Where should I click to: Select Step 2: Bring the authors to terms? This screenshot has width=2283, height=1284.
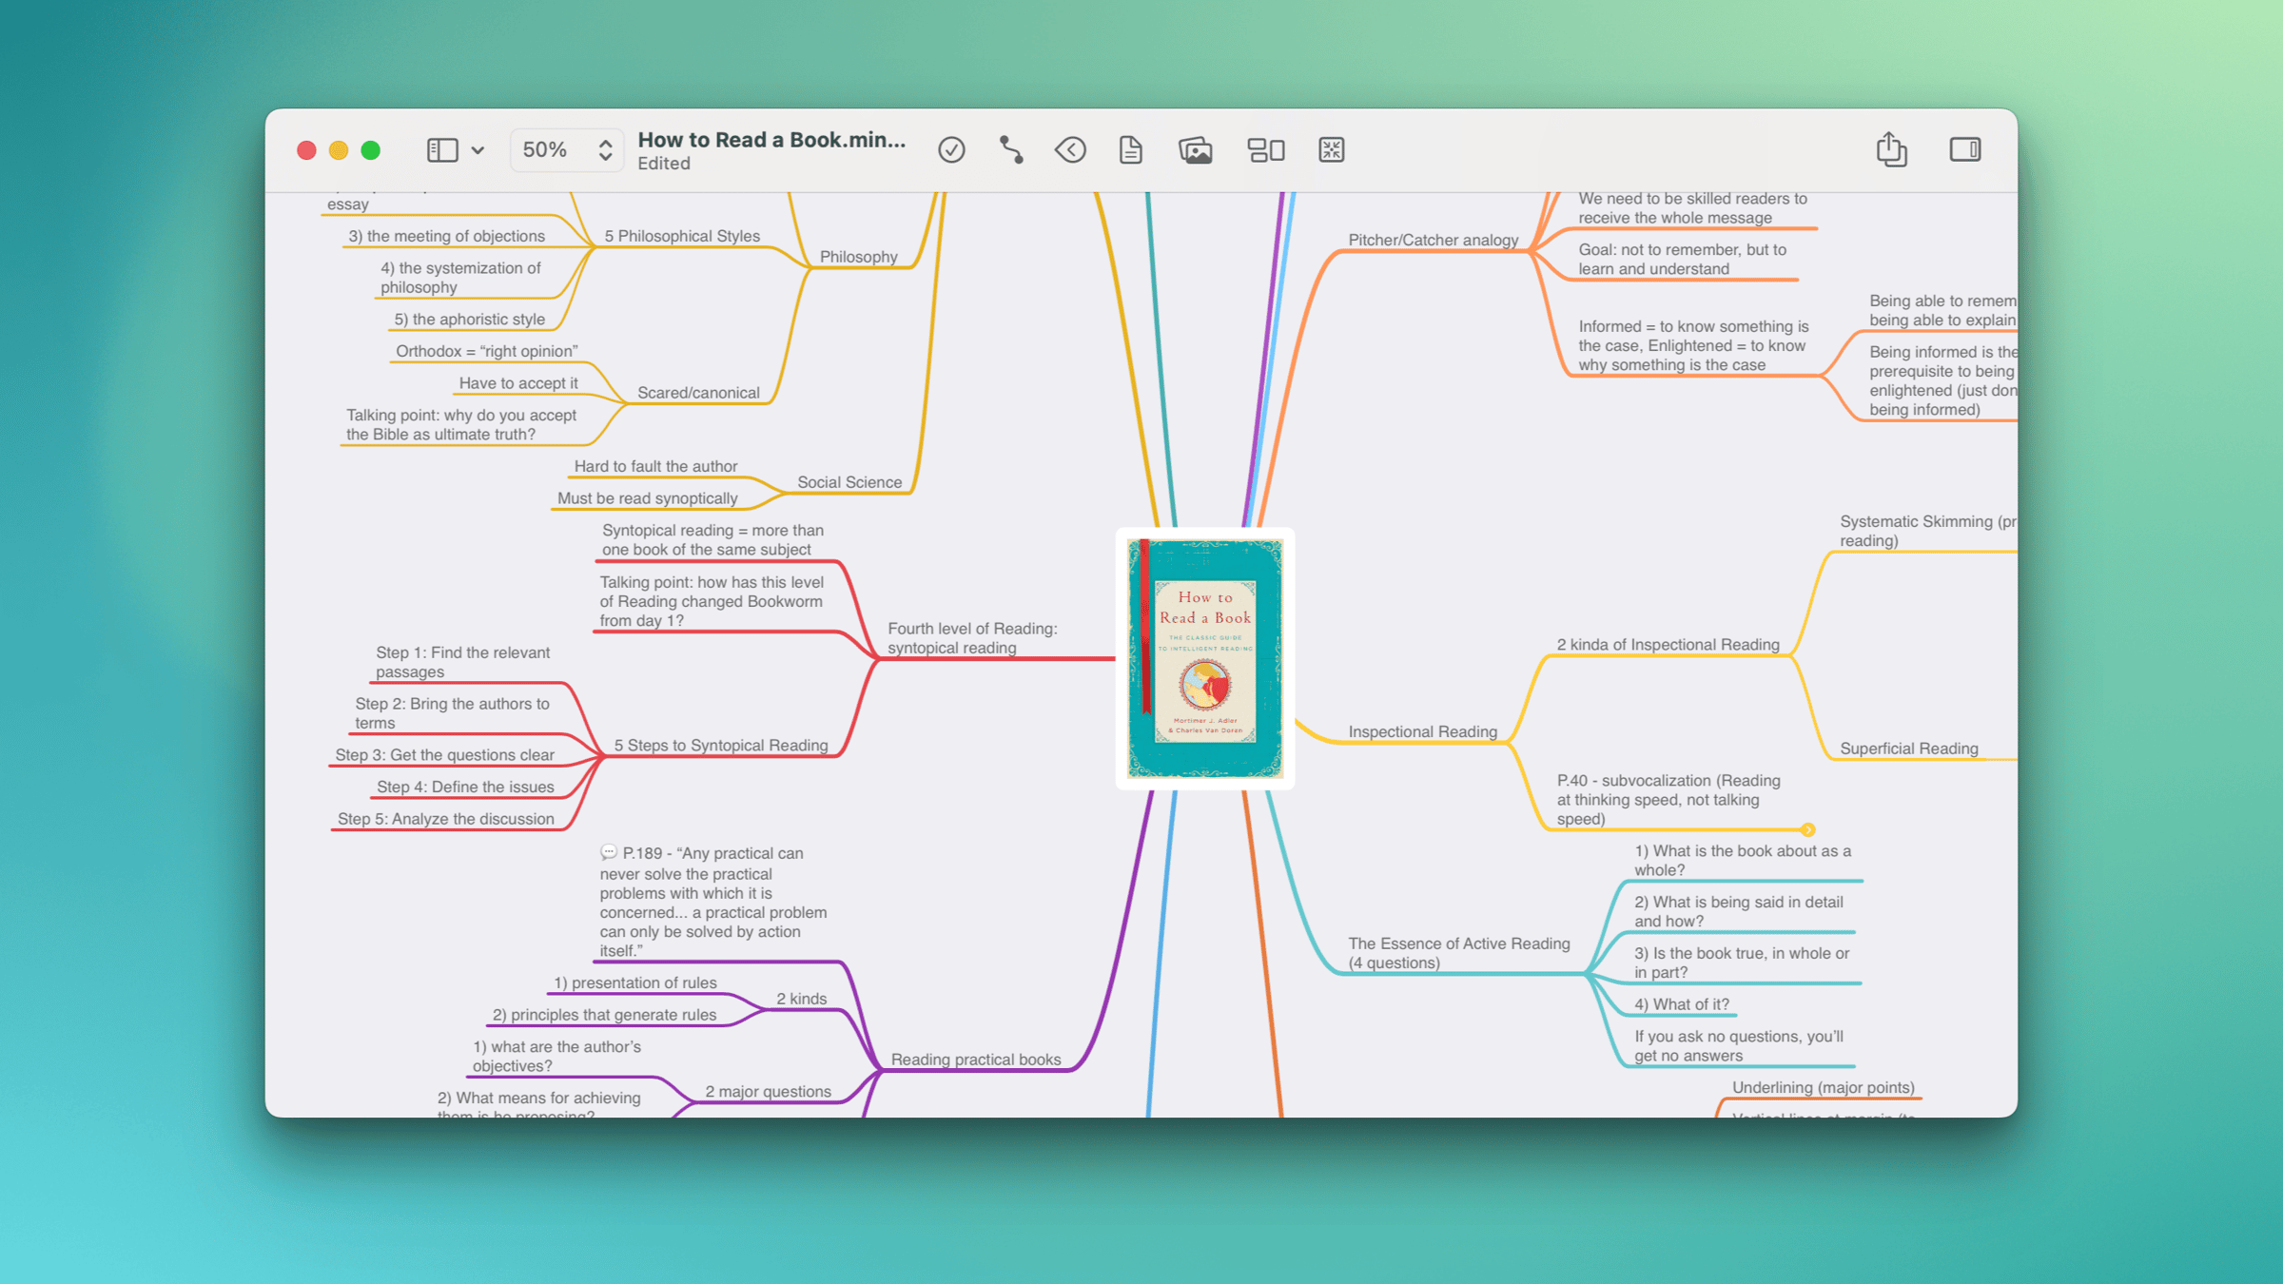(x=452, y=713)
